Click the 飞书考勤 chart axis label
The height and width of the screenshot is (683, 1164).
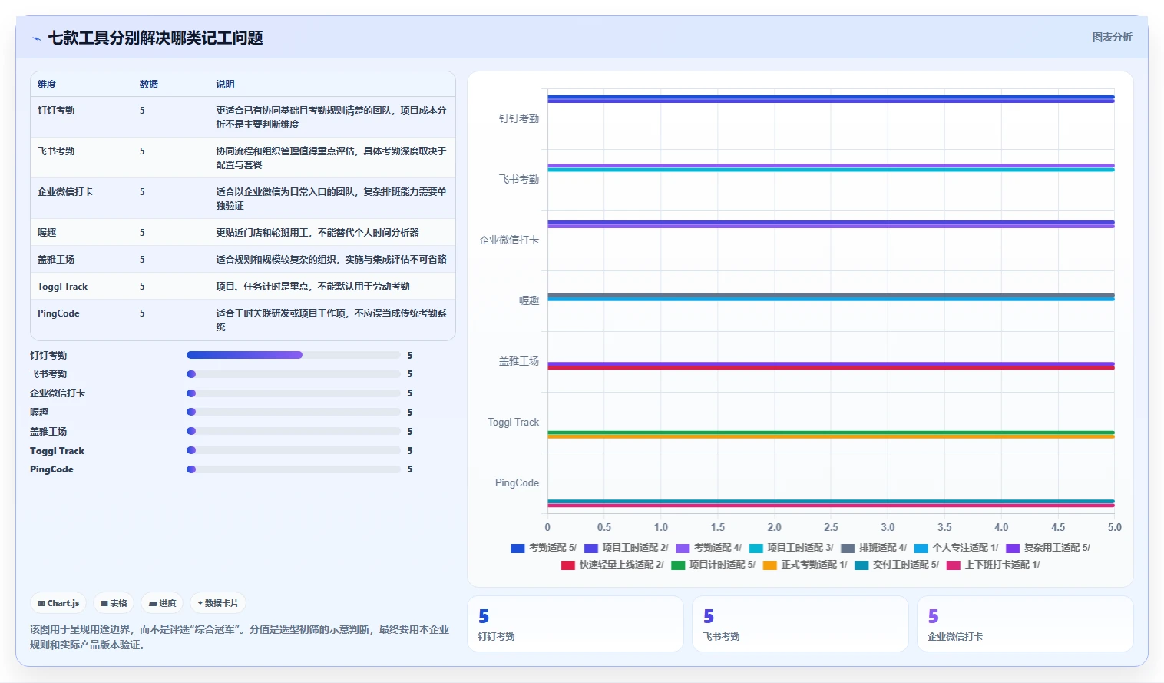pos(519,180)
